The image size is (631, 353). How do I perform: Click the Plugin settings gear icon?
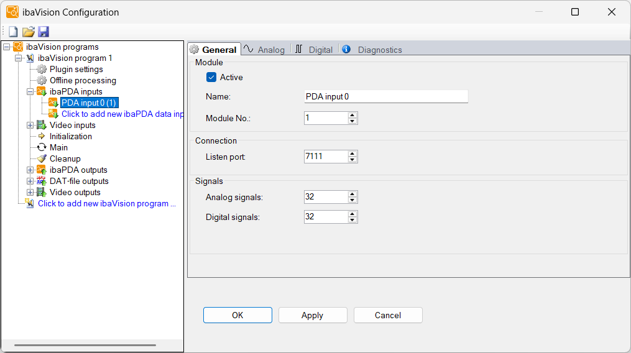point(42,69)
